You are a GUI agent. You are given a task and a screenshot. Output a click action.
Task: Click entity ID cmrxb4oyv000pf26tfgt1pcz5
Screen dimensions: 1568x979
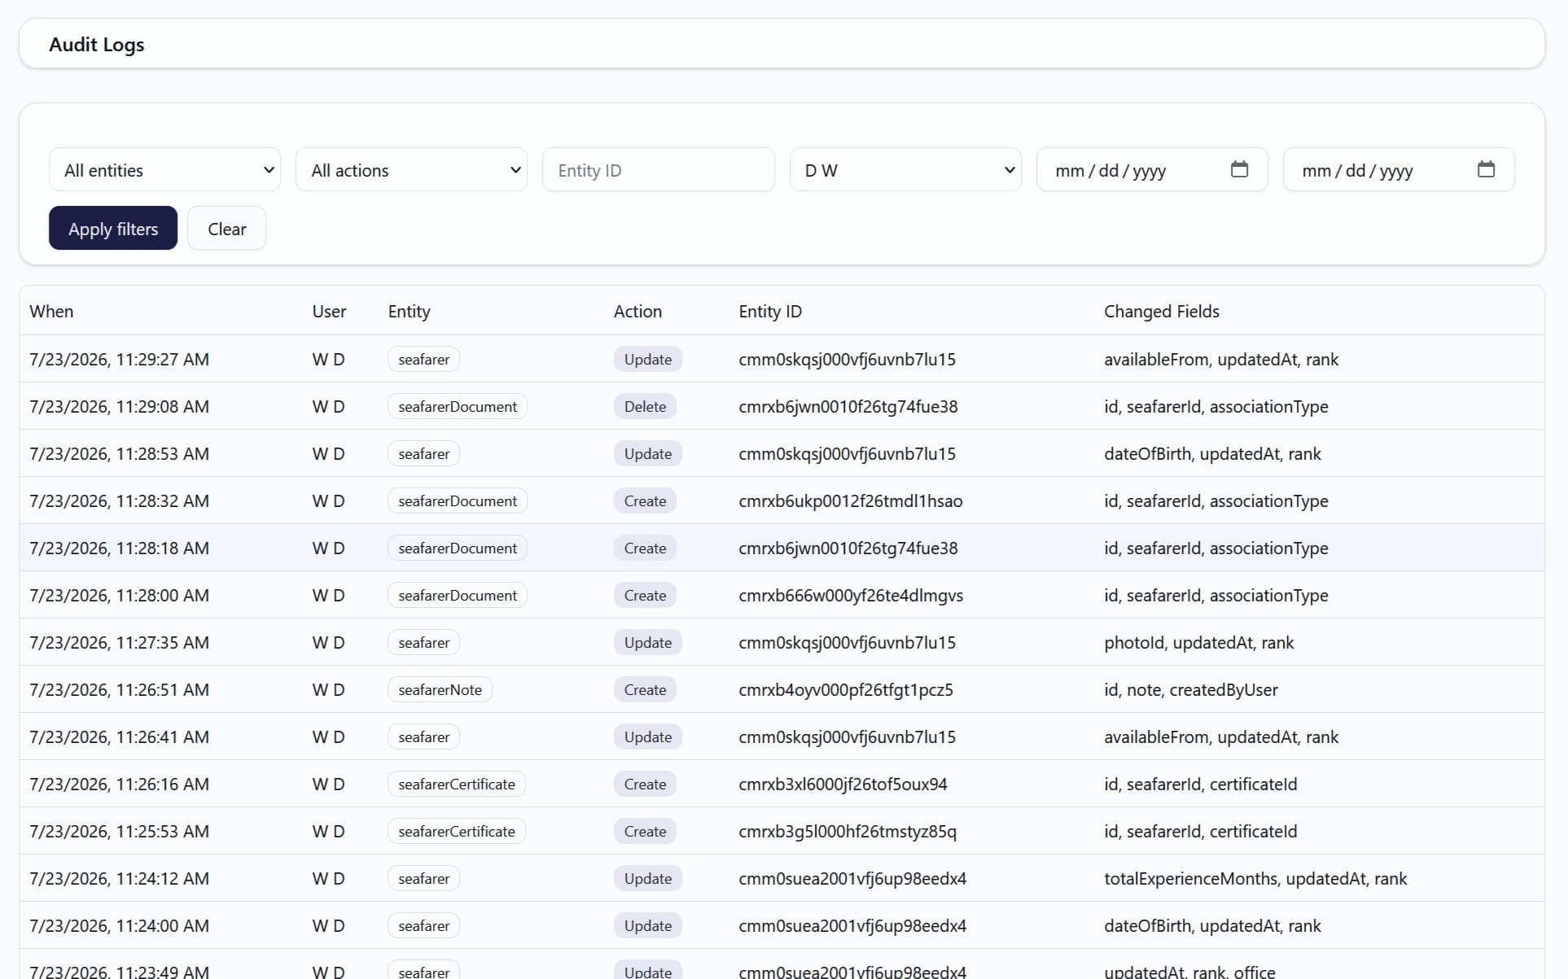[846, 689]
